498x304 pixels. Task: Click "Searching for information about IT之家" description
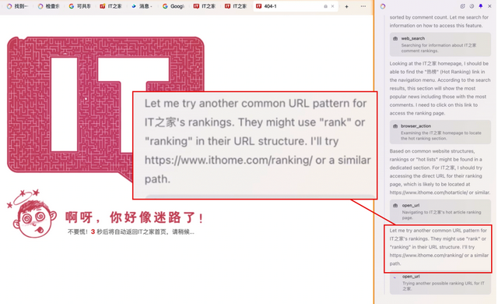439,48
